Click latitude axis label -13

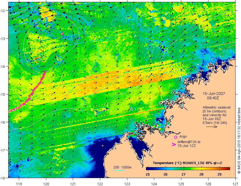[3, 39]
